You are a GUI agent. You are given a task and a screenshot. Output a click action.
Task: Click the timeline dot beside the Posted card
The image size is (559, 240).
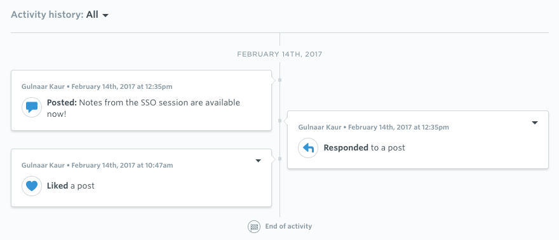click(280, 80)
